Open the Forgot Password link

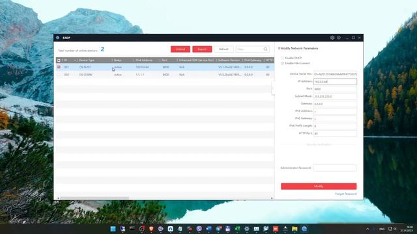(x=346, y=194)
